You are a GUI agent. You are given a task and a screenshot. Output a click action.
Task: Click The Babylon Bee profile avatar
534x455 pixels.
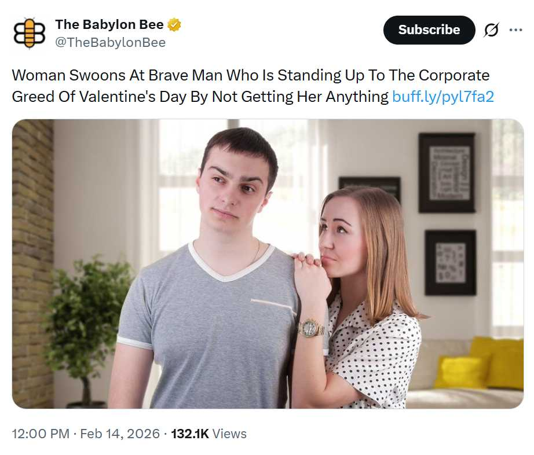[28, 32]
